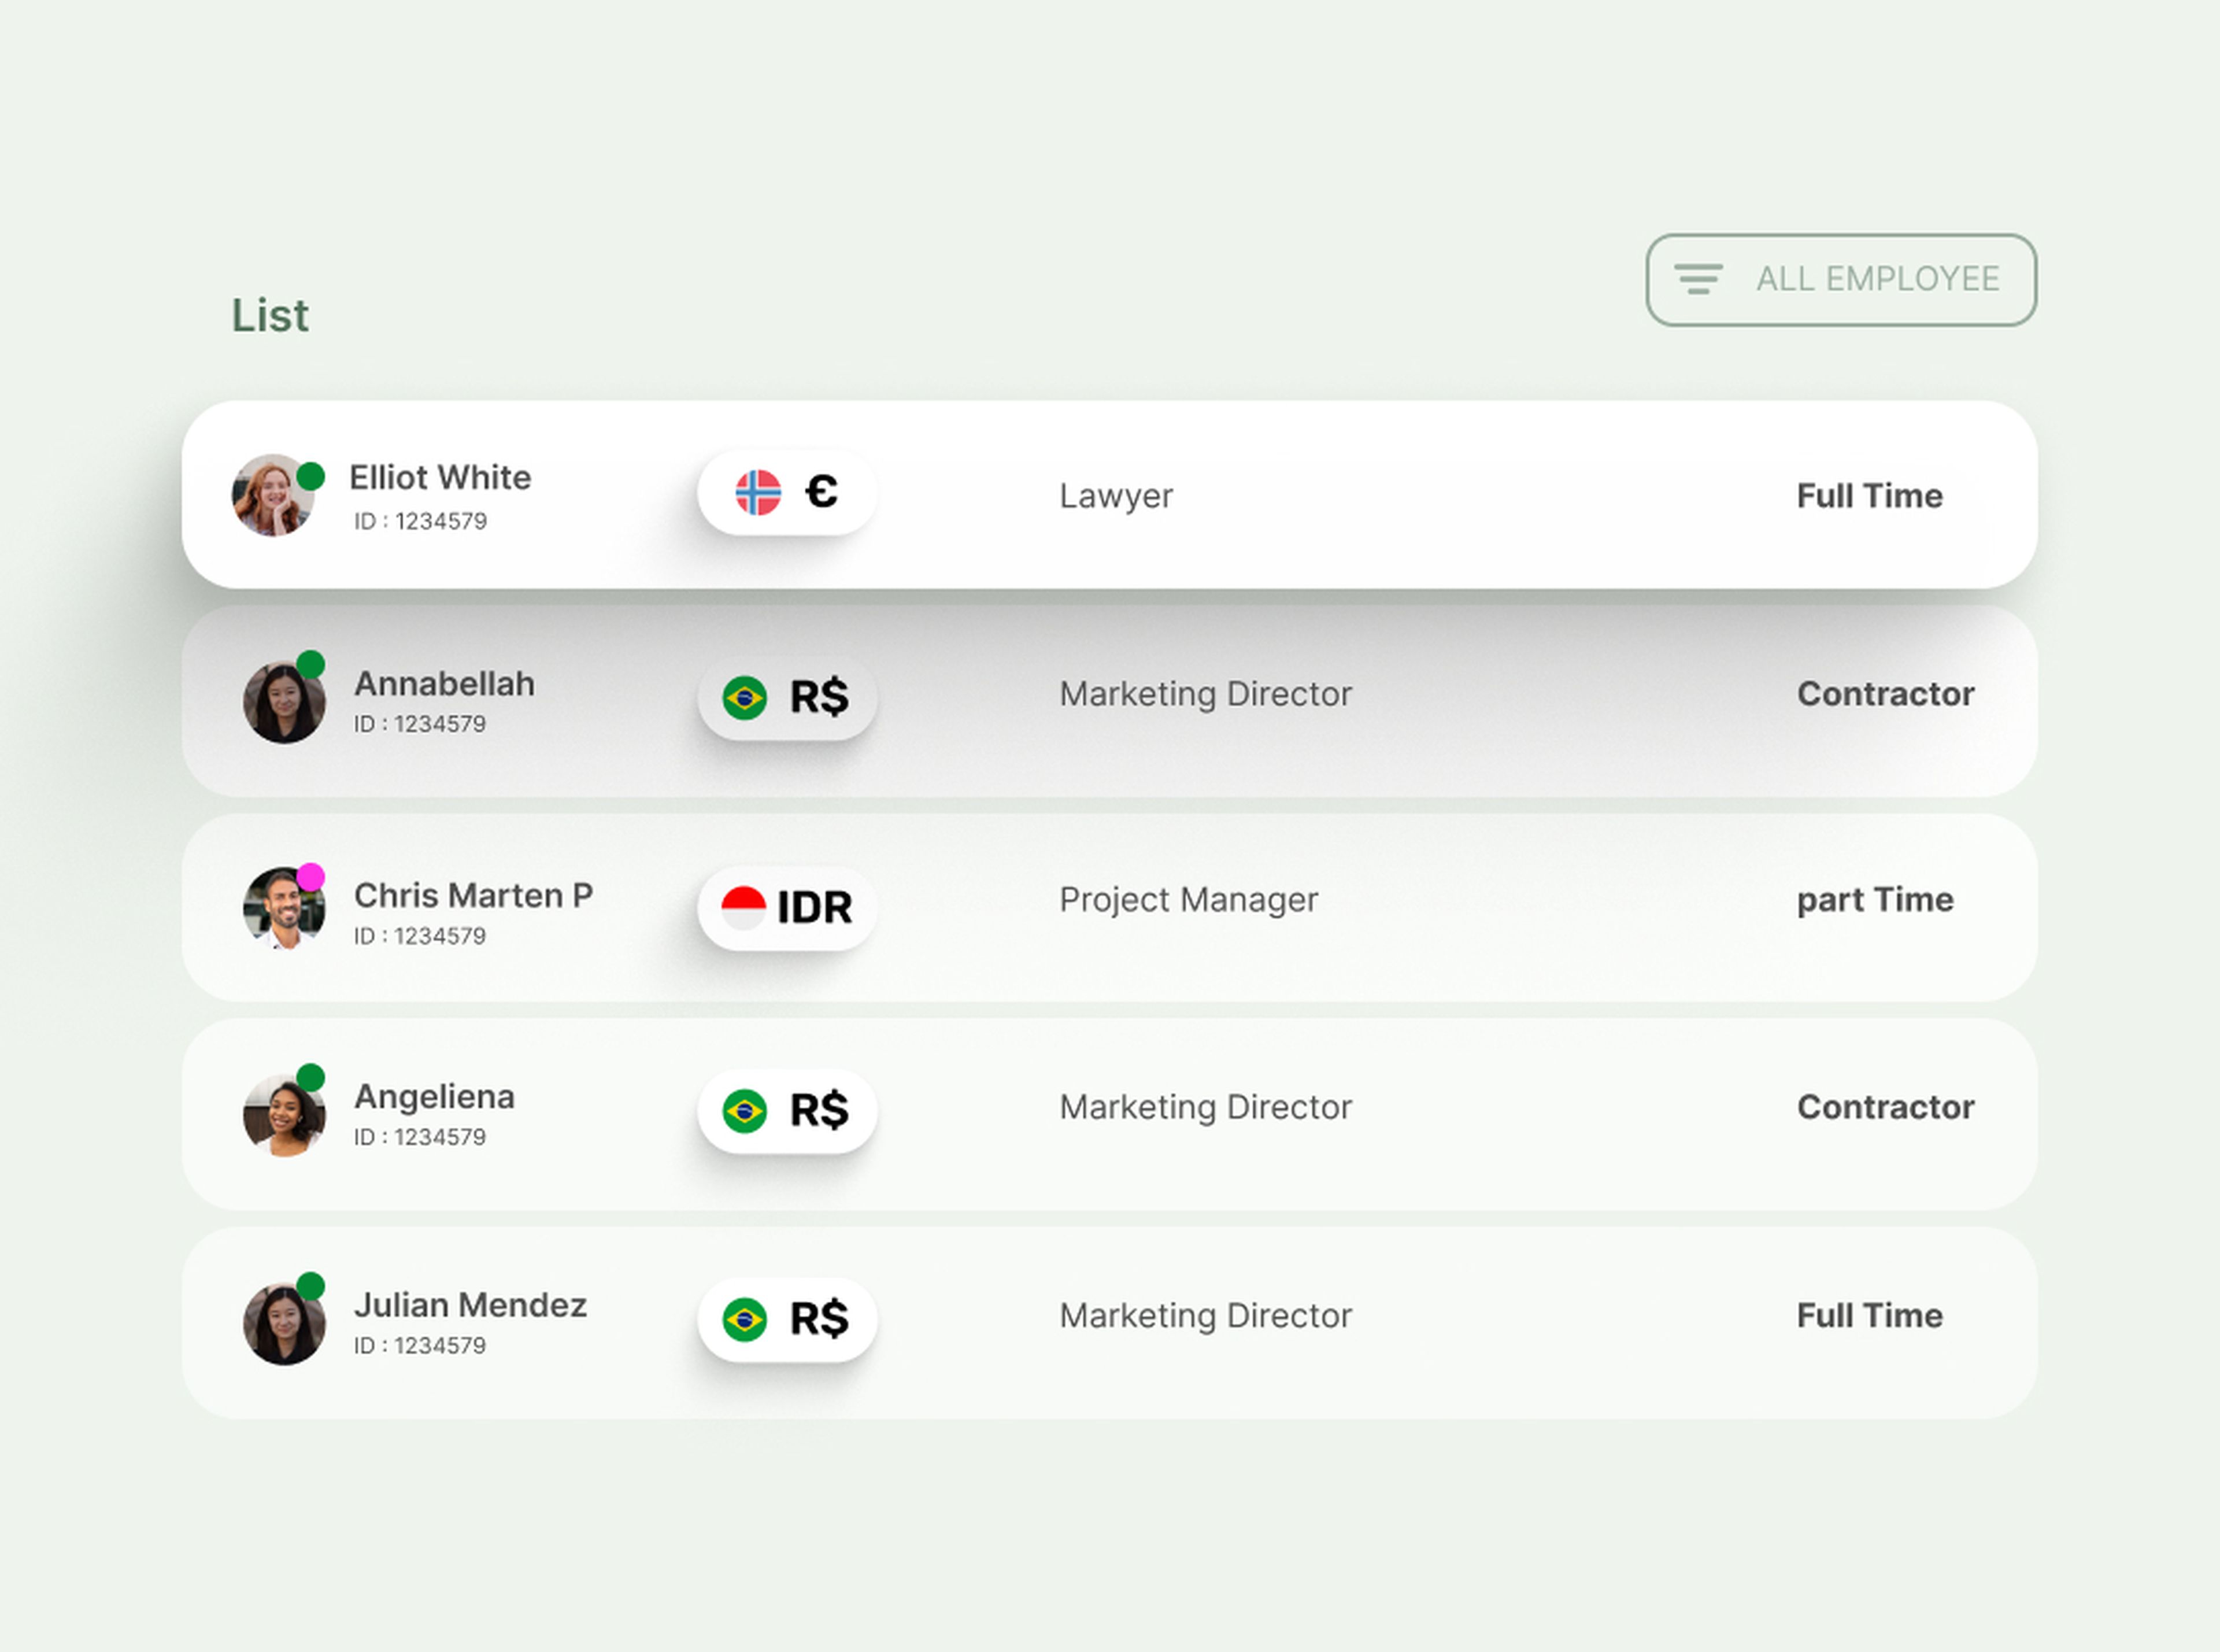This screenshot has height=1652, width=2220.
Task: Click the Indonesia flag icon
Action: point(743,907)
